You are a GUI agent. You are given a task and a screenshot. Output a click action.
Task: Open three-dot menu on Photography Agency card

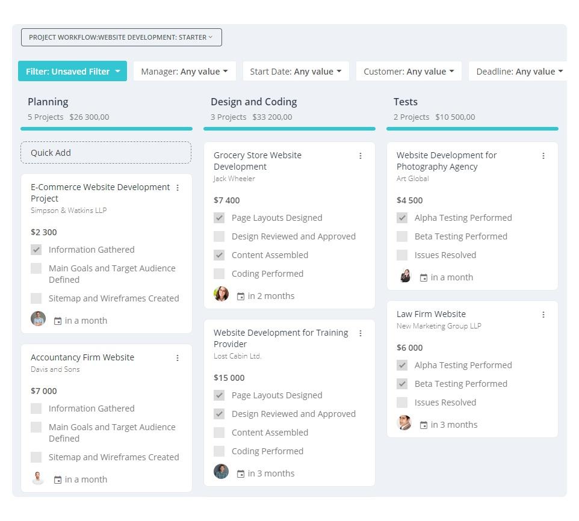tap(543, 156)
